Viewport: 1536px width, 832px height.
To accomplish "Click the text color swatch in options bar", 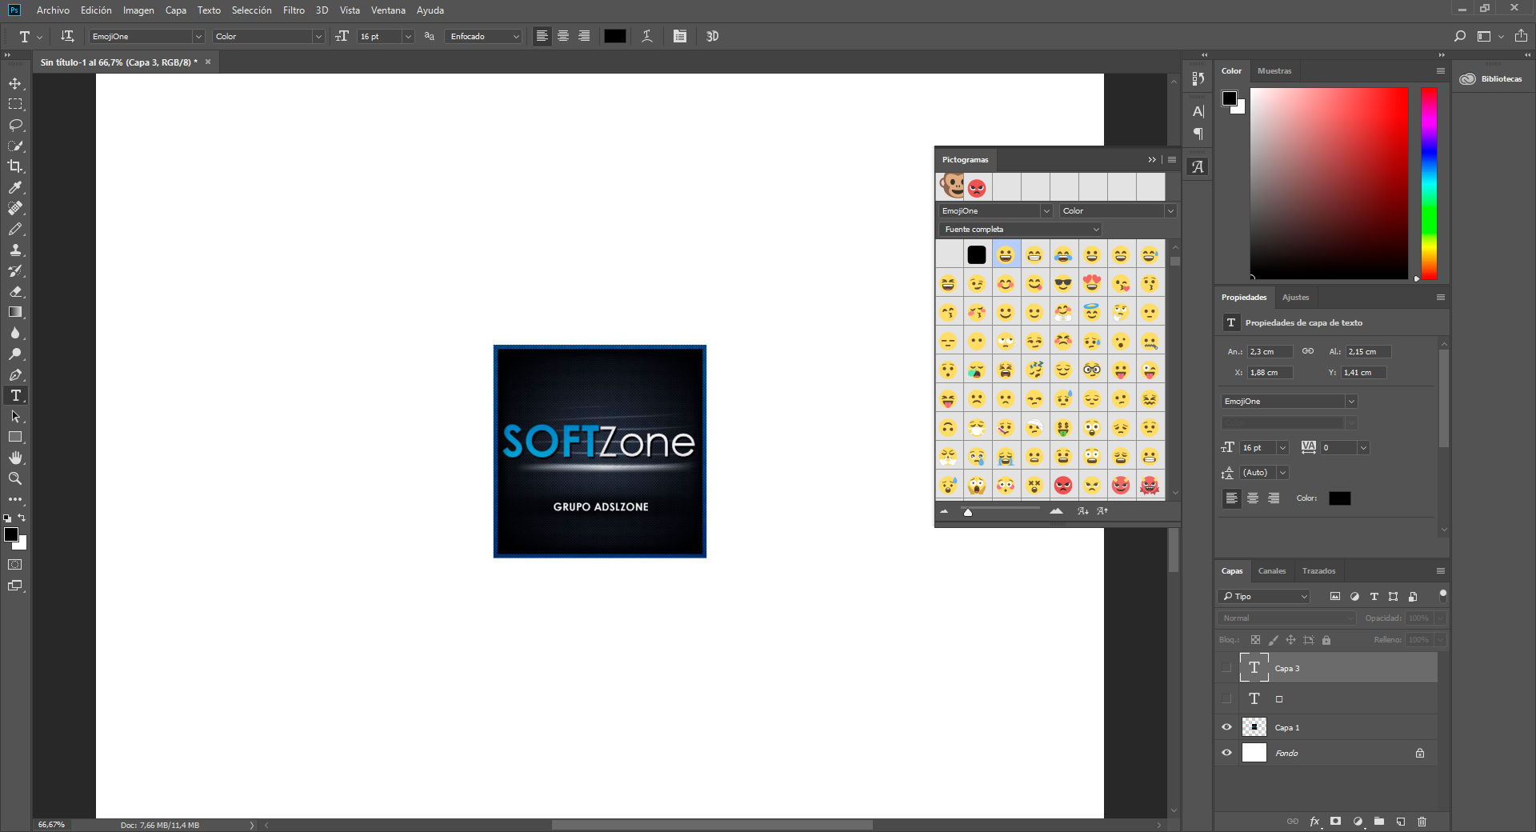I will point(615,36).
